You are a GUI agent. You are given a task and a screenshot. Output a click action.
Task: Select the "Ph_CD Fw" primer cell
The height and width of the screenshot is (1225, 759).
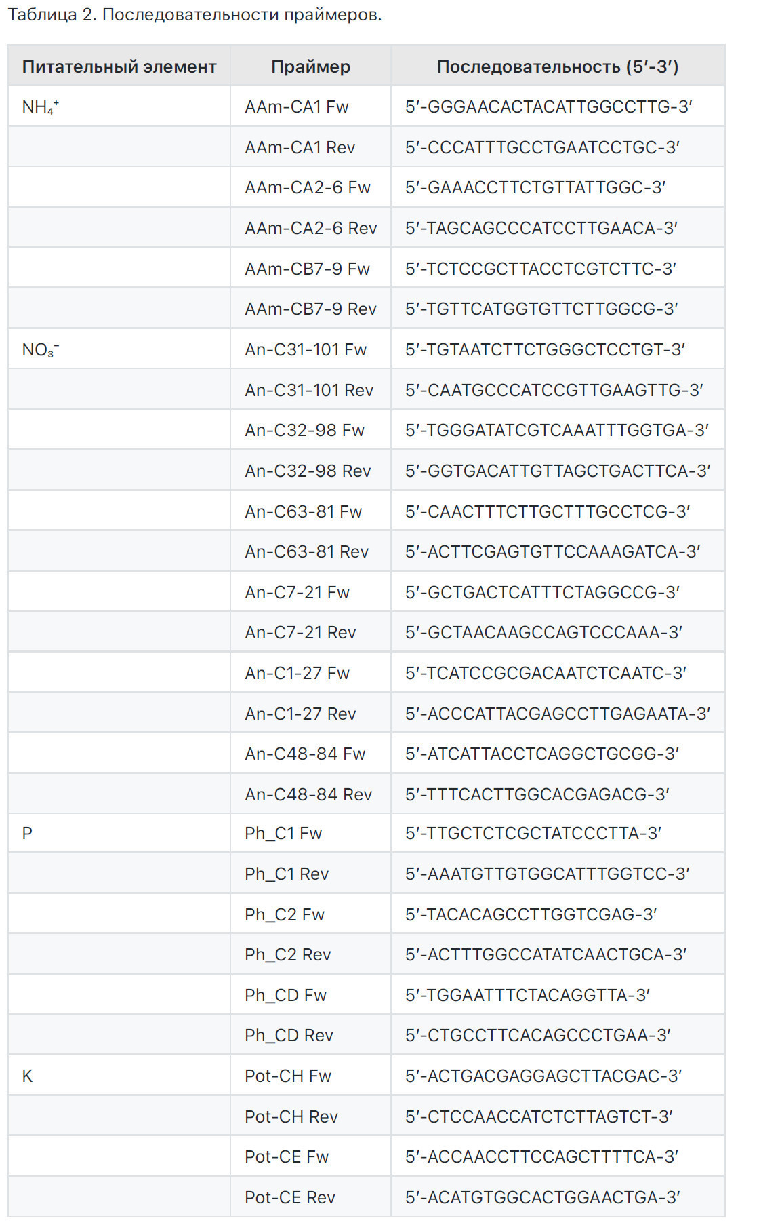point(285,996)
